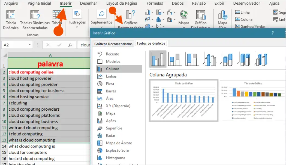Select the stacked column chart subtype icon

pyautogui.click(x=175, y=59)
